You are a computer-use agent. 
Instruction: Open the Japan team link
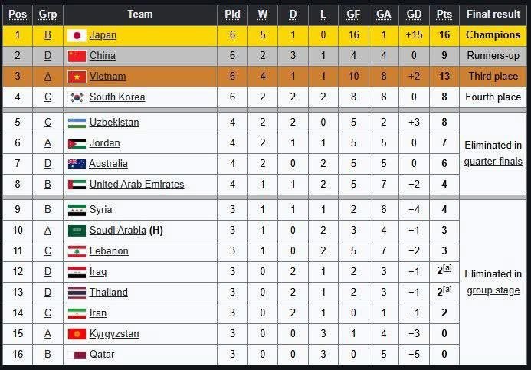(x=103, y=35)
